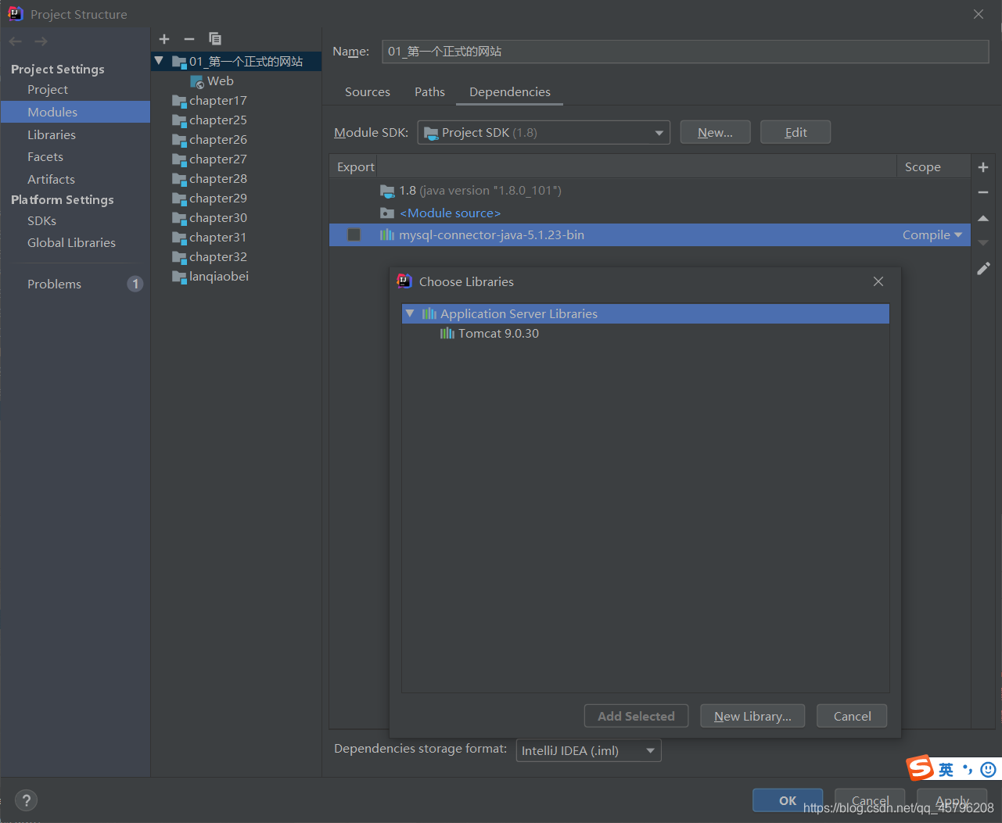Click the Edit SDK button
The image size is (1002, 823).
795,133
